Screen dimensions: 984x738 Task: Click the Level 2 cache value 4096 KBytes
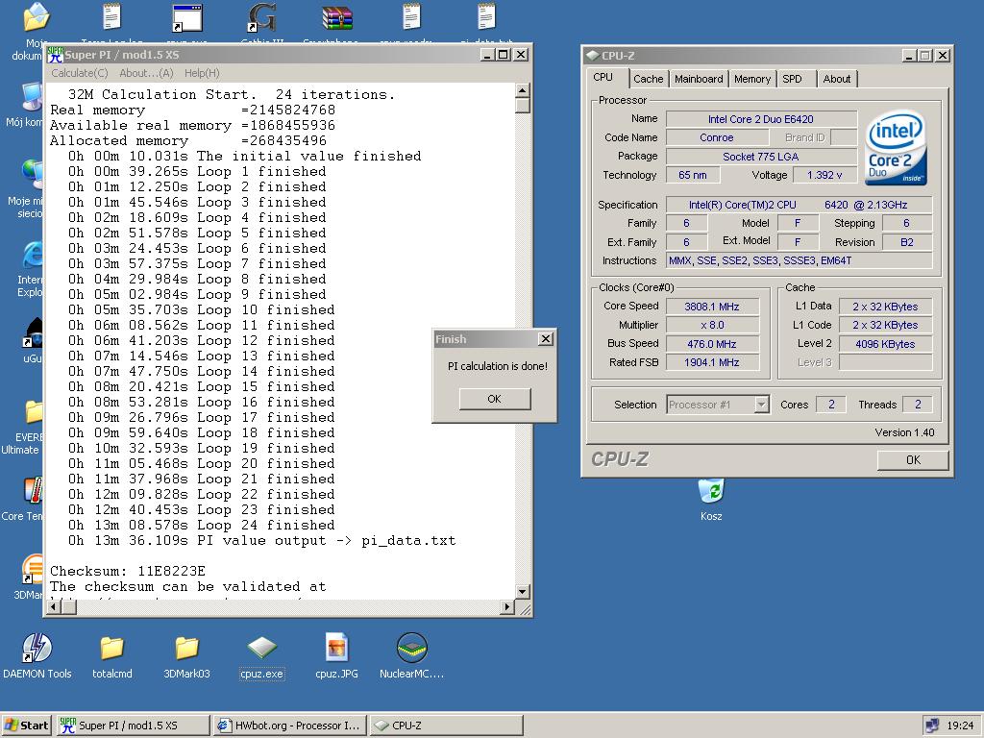(x=885, y=344)
